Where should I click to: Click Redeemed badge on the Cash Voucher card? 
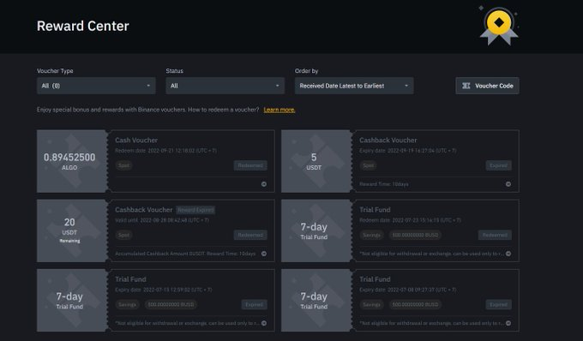[x=250, y=165]
